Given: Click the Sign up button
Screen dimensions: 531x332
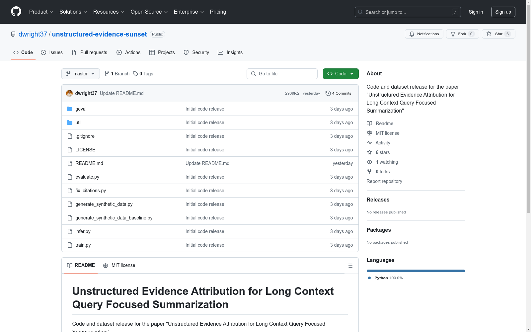Looking at the screenshot, I should [x=503, y=12].
